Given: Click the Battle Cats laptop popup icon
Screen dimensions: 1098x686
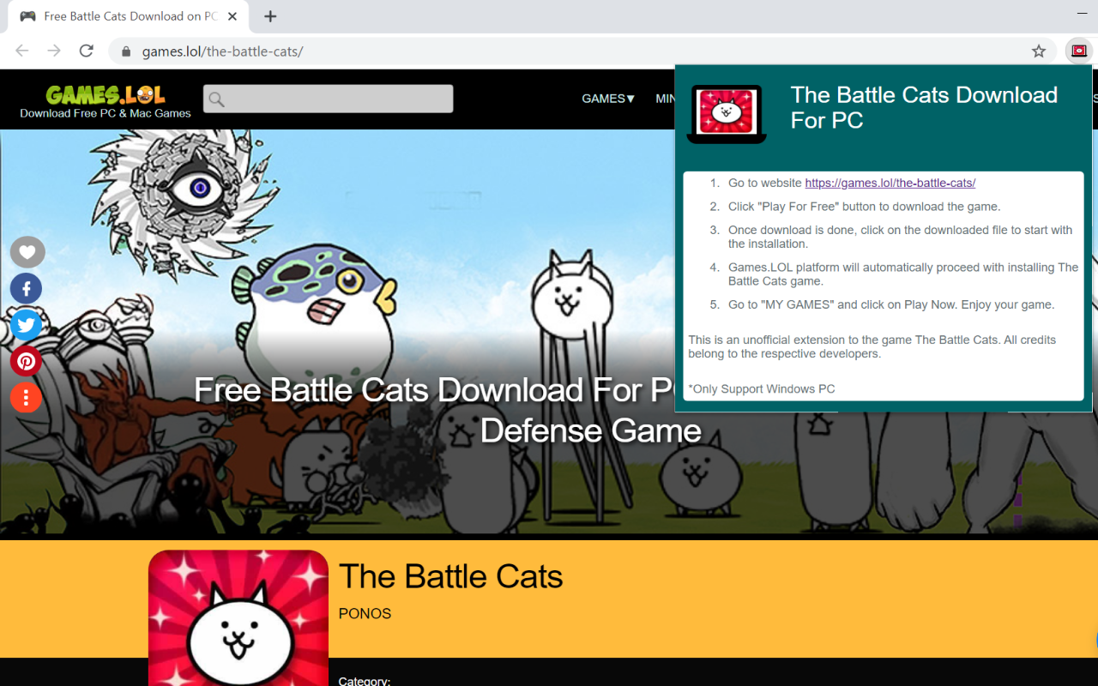Looking at the screenshot, I should 727,114.
